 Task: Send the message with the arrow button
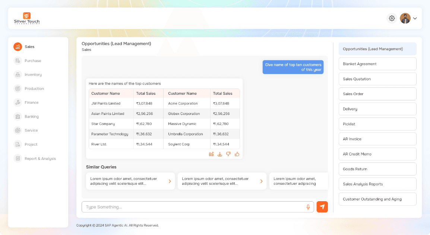[x=322, y=207]
